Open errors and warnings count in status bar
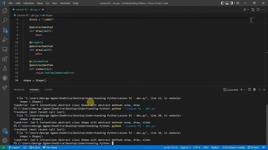The width and height of the screenshot is (268, 150). pos(34,147)
